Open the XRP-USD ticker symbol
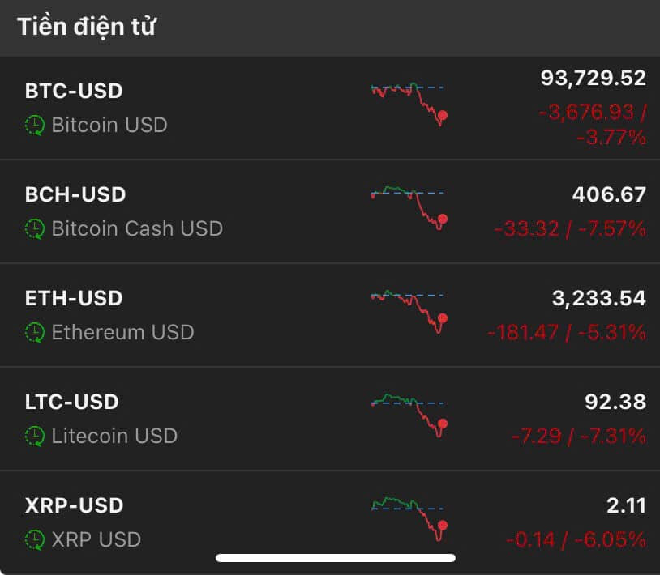The height and width of the screenshot is (575, 660). coord(74,505)
